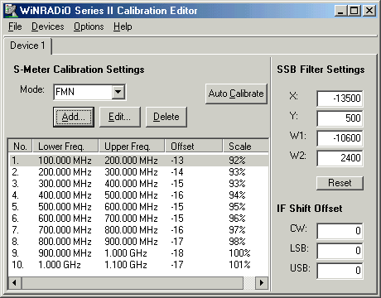Click the W2 input field showing 2400
Image resolution: width=381 pixels, height=298 pixels.
click(340, 158)
